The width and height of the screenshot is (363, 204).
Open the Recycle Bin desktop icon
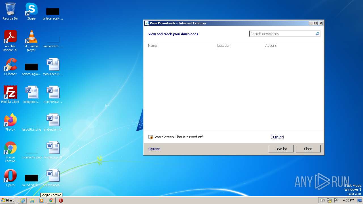click(10, 11)
